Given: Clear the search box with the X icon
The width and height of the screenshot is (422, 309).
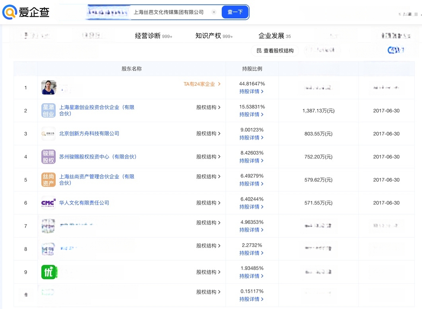Looking at the screenshot, I should pos(214,12).
